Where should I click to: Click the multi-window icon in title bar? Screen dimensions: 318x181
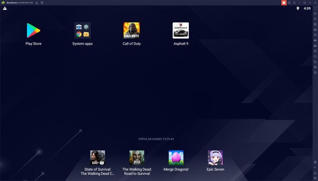pyautogui.click(x=42, y=3)
